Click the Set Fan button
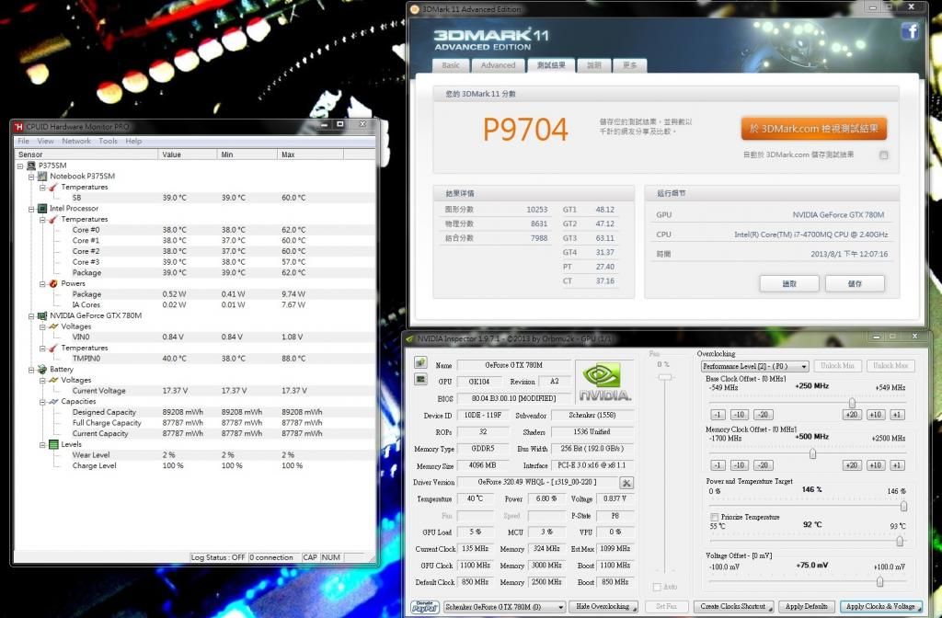Viewport: 942px width, 618px height. (666, 607)
